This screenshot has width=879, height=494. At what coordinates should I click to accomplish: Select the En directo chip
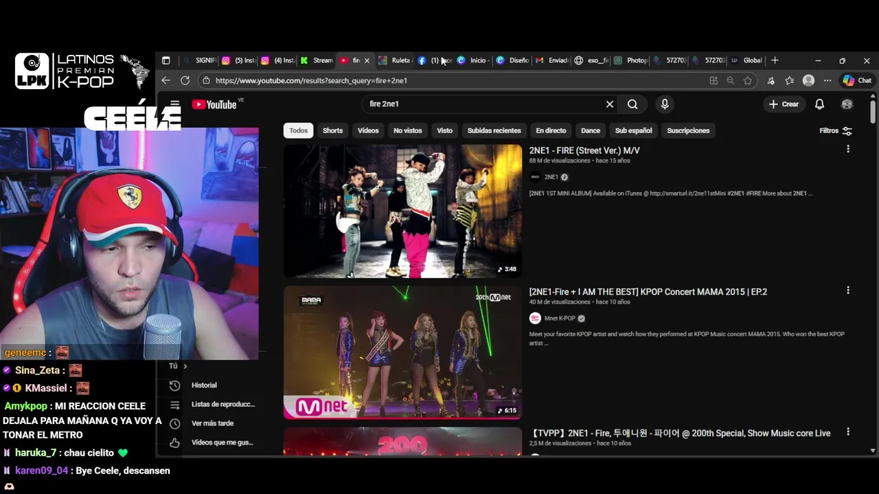pos(551,130)
